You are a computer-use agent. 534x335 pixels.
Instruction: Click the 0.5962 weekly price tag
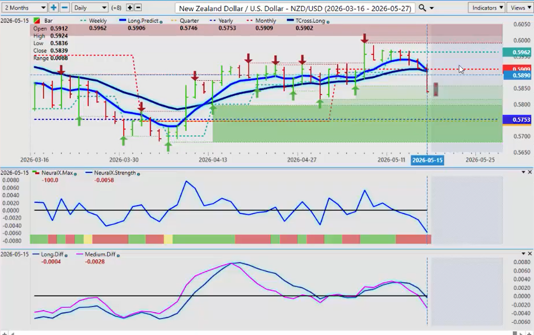click(x=517, y=52)
